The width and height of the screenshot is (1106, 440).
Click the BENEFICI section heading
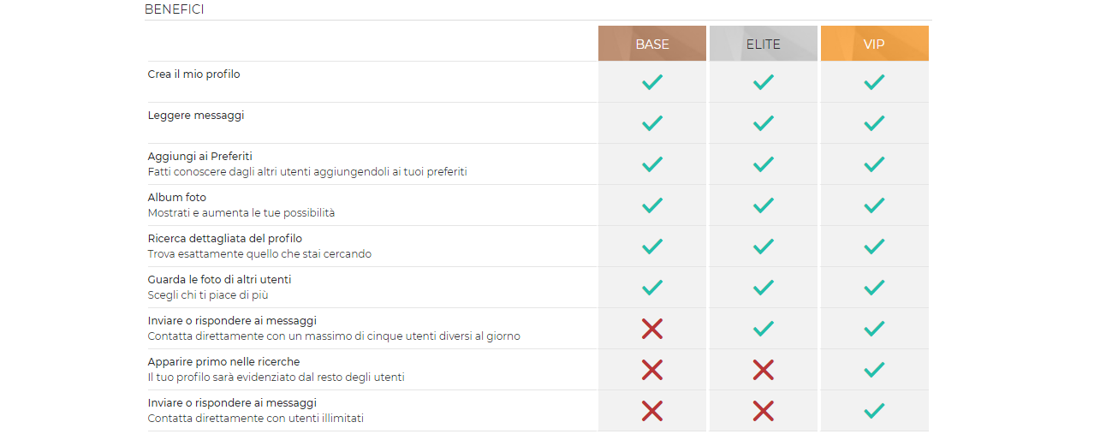pos(174,9)
